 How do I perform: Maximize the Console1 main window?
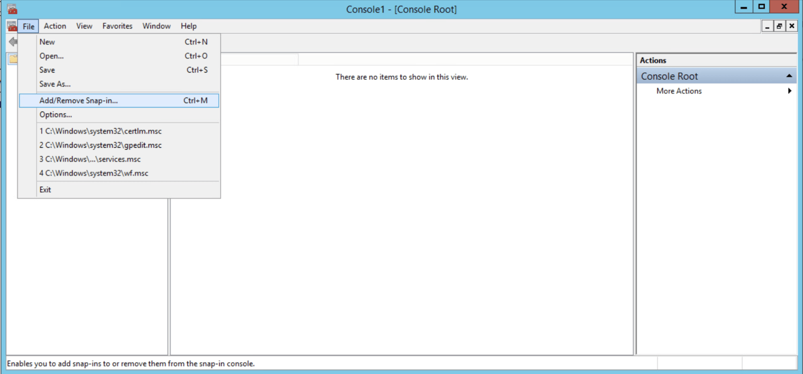[x=761, y=7]
